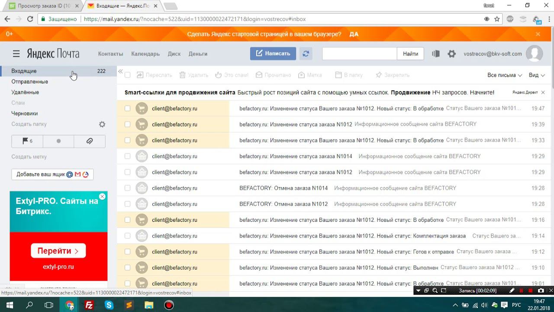The height and width of the screenshot is (312, 554).
Task: Open the Вид view dropdown
Action: pyautogui.click(x=537, y=75)
